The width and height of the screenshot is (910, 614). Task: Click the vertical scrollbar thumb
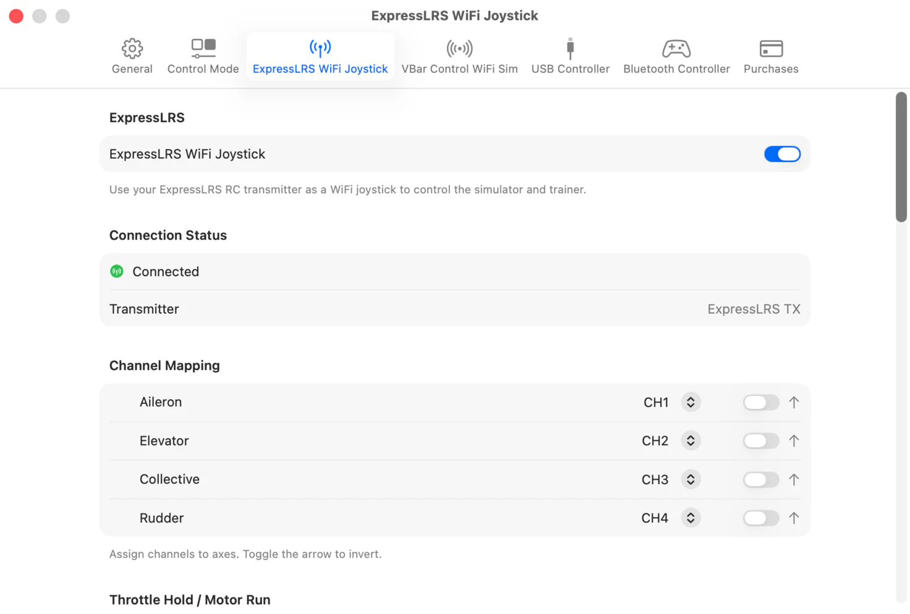coord(901,157)
